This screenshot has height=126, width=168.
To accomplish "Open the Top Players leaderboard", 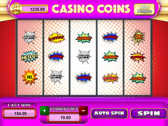I will (145, 9).
